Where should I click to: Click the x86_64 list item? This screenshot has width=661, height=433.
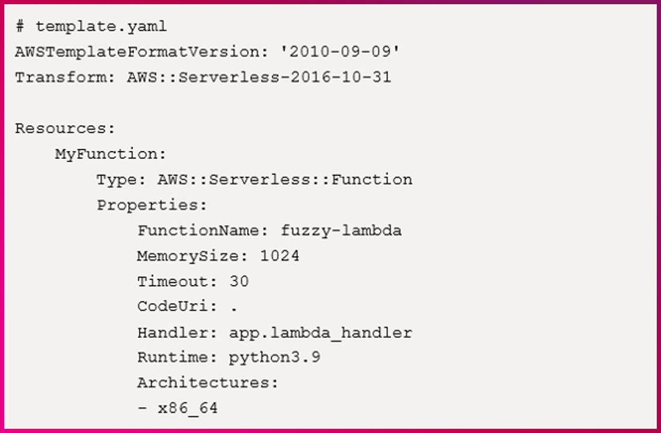187,409
